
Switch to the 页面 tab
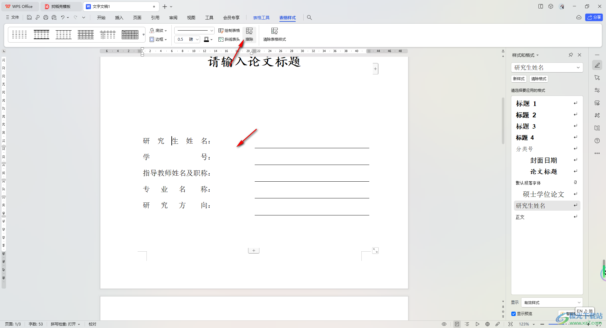pos(137,18)
